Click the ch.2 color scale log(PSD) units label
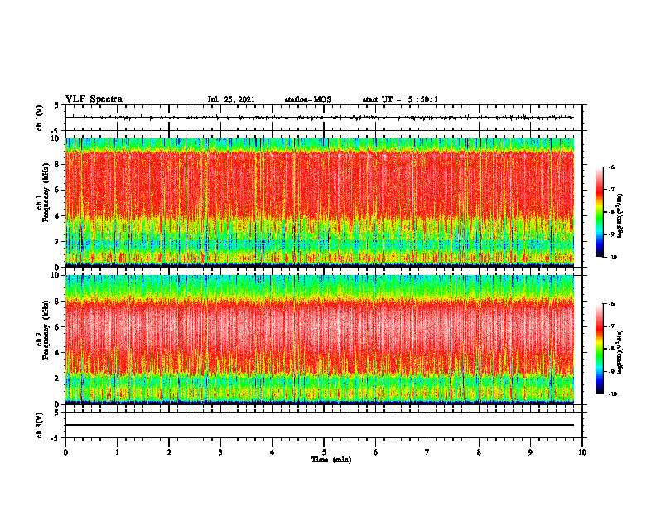Screen dimensions: 656x507 (x=620, y=352)
